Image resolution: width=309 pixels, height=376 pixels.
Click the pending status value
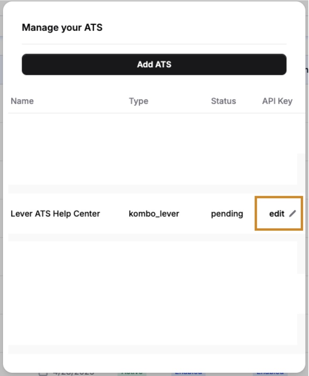pyautogui.click(x=227, y=214)
